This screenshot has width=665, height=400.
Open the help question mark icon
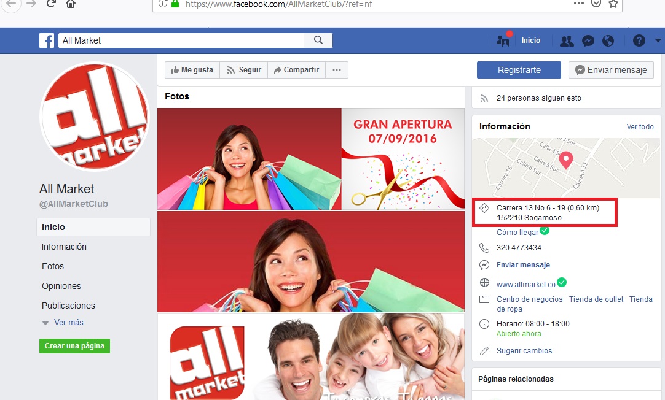(639, 40)
